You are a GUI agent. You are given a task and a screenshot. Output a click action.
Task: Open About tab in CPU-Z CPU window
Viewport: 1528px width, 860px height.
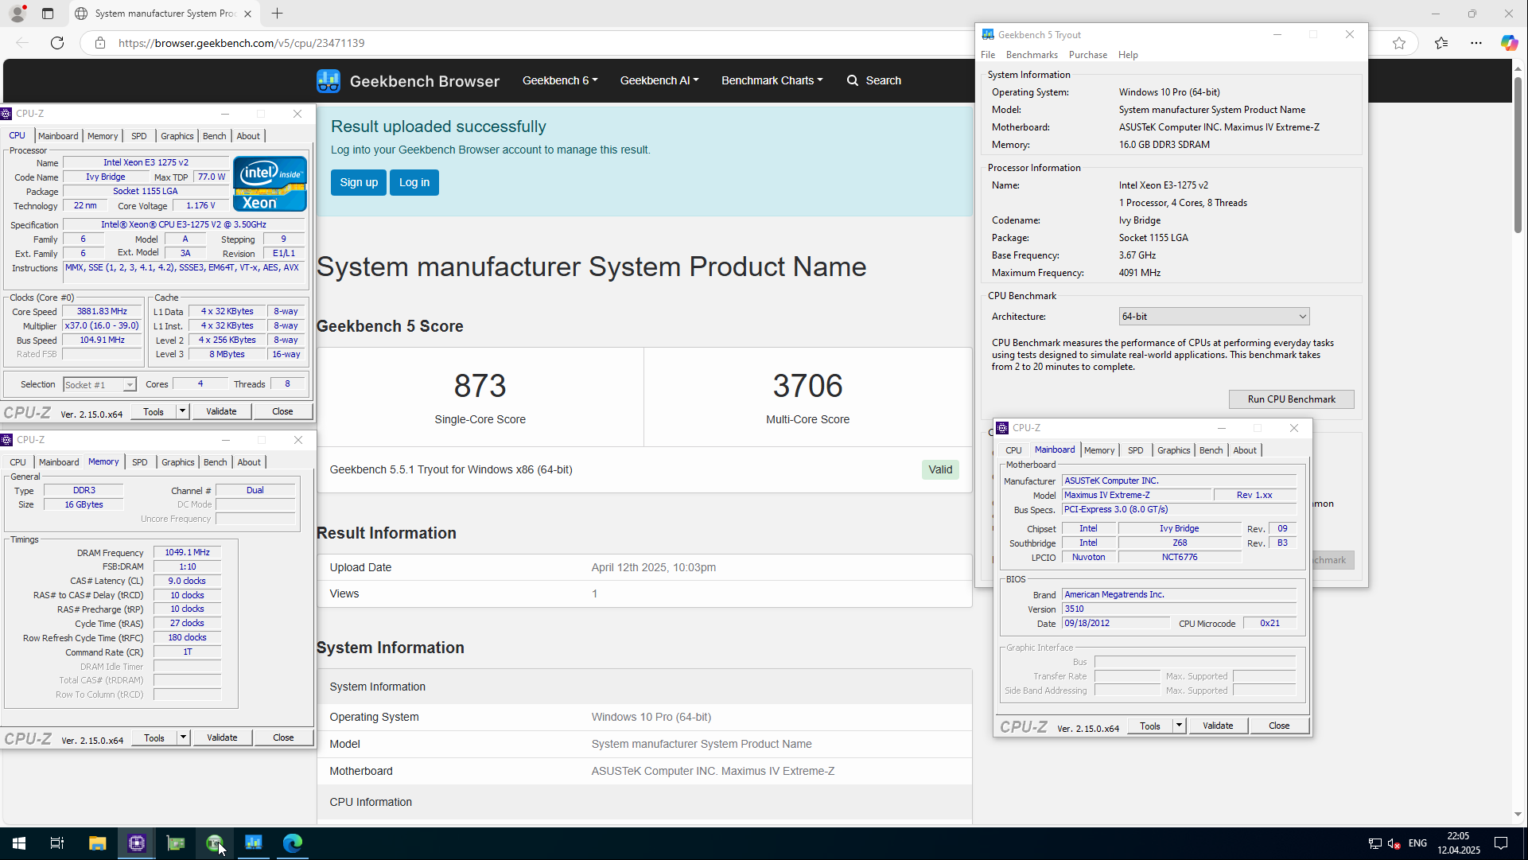[248, 136]
